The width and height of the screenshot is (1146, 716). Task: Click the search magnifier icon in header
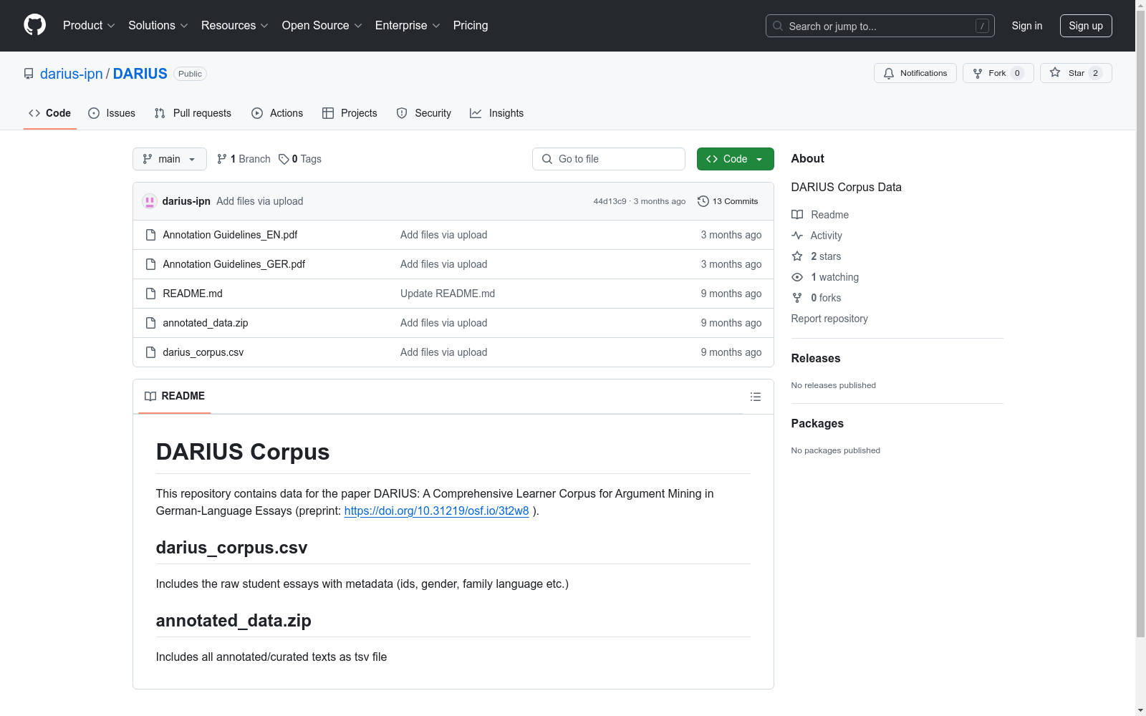(778, 26)
